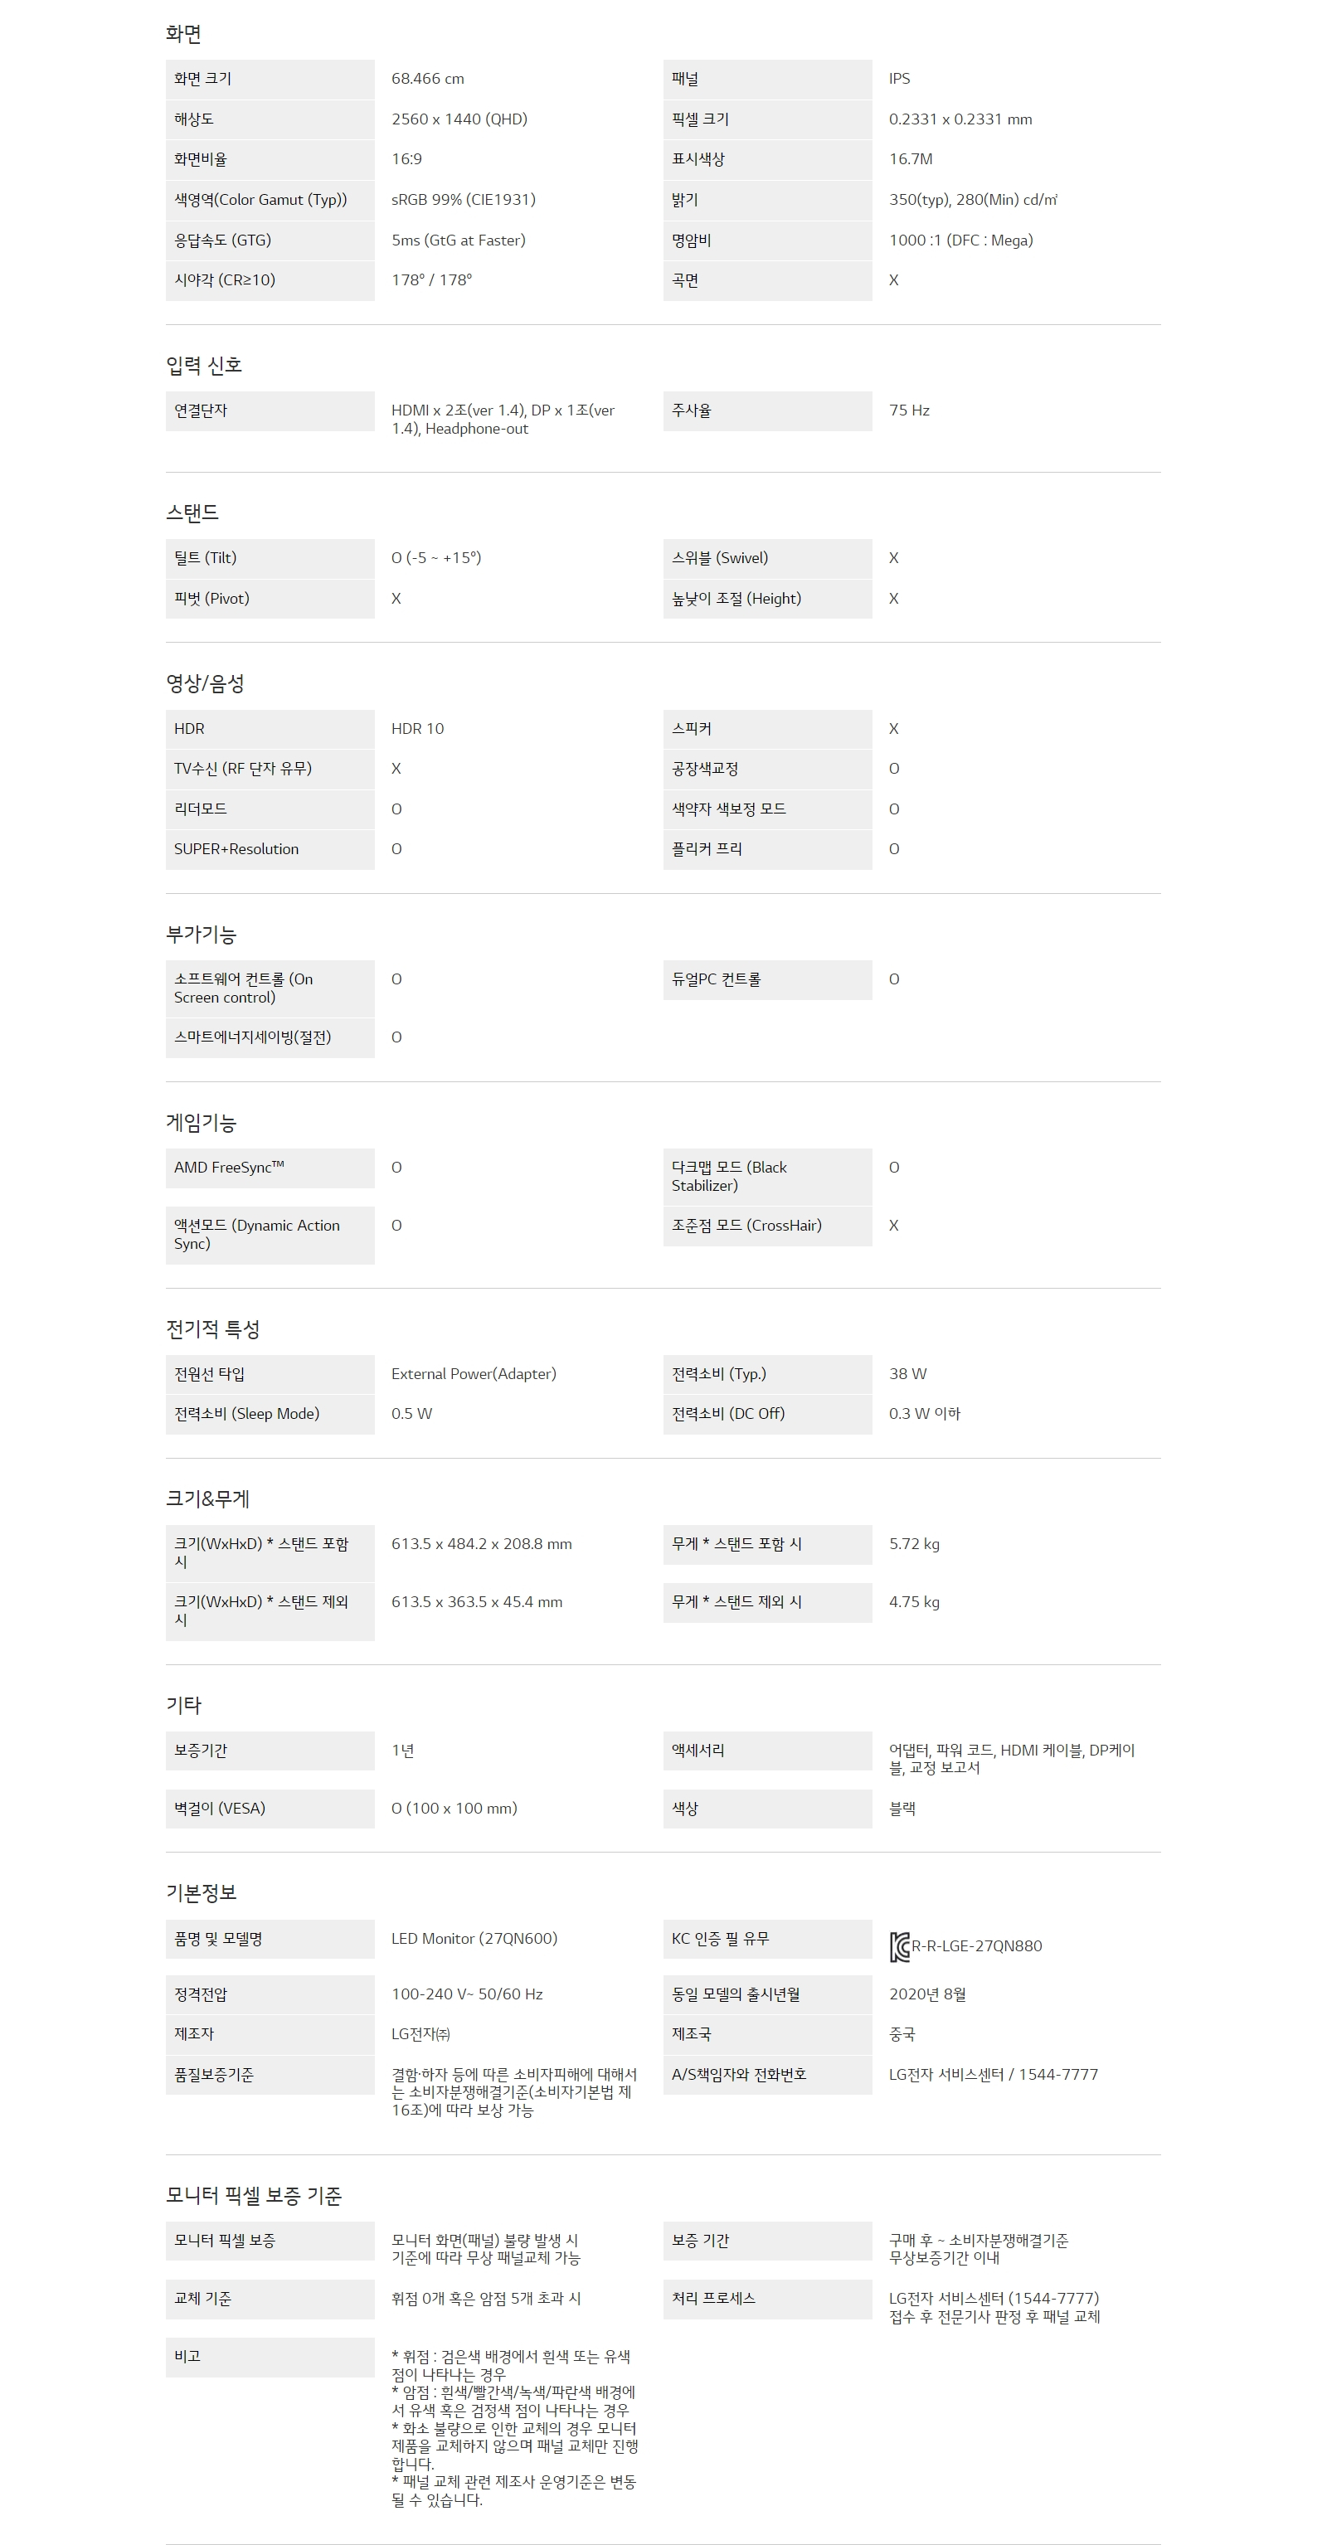
Task: Select 'LG전자 서비스센터 / 1544-7777' contact text
Action: pos(993,2075)
